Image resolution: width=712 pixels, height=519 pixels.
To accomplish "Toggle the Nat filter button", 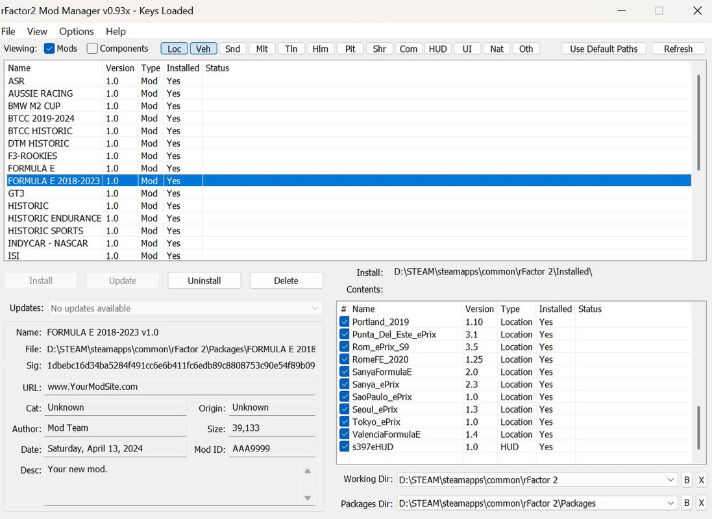I will (497, 49).
